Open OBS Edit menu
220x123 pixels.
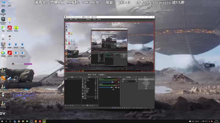coord(71,19)
